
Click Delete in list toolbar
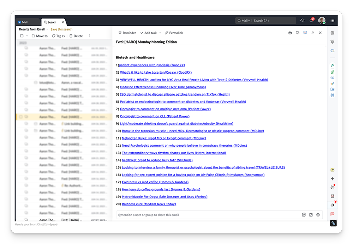click(76, 36)
